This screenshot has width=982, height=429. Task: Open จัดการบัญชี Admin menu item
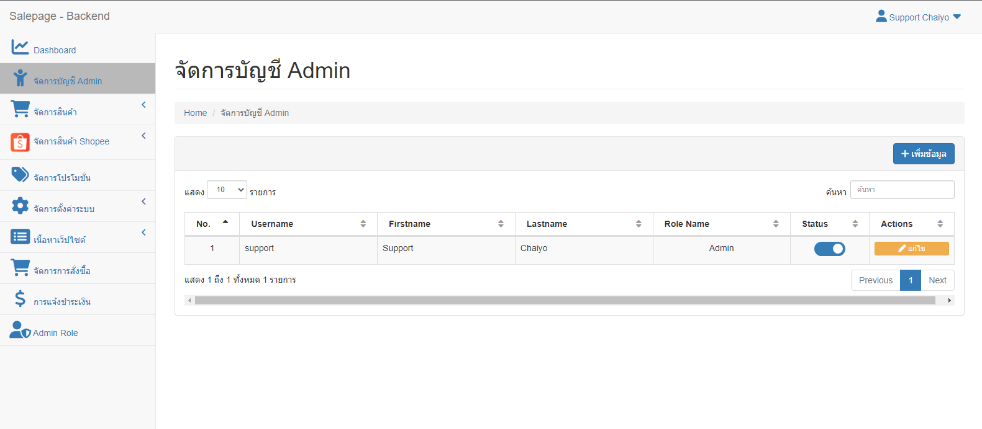(68, 81)
